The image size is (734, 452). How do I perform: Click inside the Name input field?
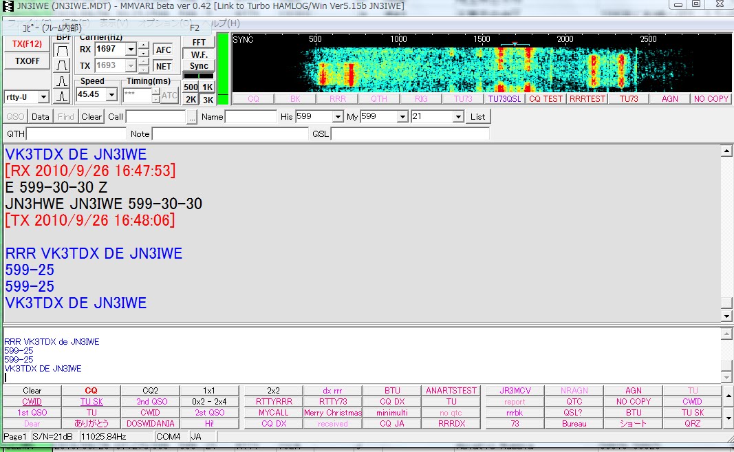coord(251,117)
